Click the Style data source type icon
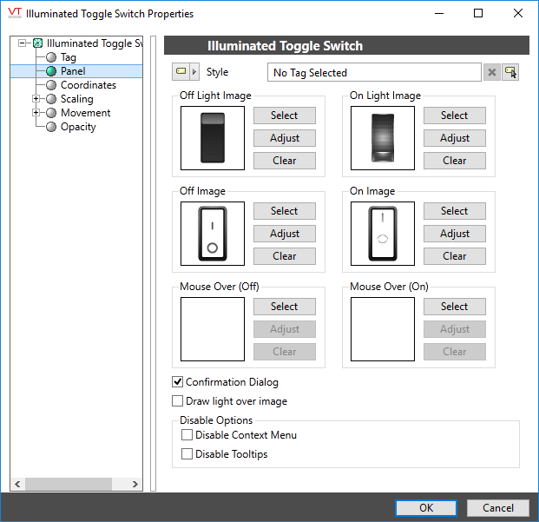The image size is (539, 522). click(181, 72)
